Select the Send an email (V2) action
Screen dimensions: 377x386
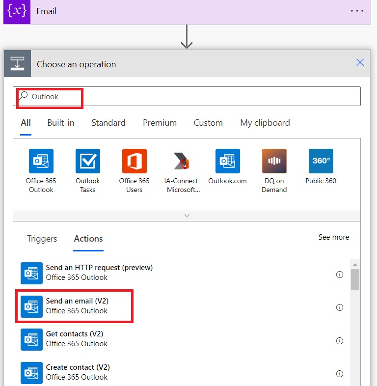click(76, 305)
